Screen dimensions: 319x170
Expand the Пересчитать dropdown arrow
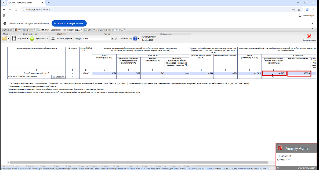point(47,38)
